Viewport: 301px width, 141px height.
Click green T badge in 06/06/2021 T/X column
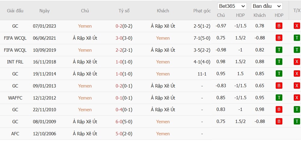pos(297,38)
